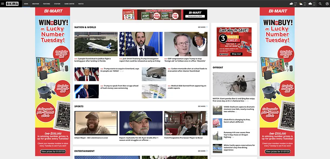Open the News tab
330x159 pixels.
point(26,4)
